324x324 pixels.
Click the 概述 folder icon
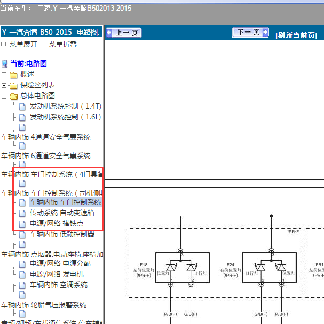(13, 75)
